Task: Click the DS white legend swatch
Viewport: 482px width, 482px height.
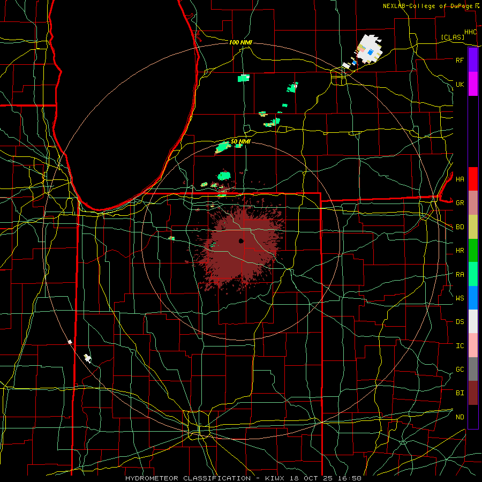Action: tap(473, 321)
